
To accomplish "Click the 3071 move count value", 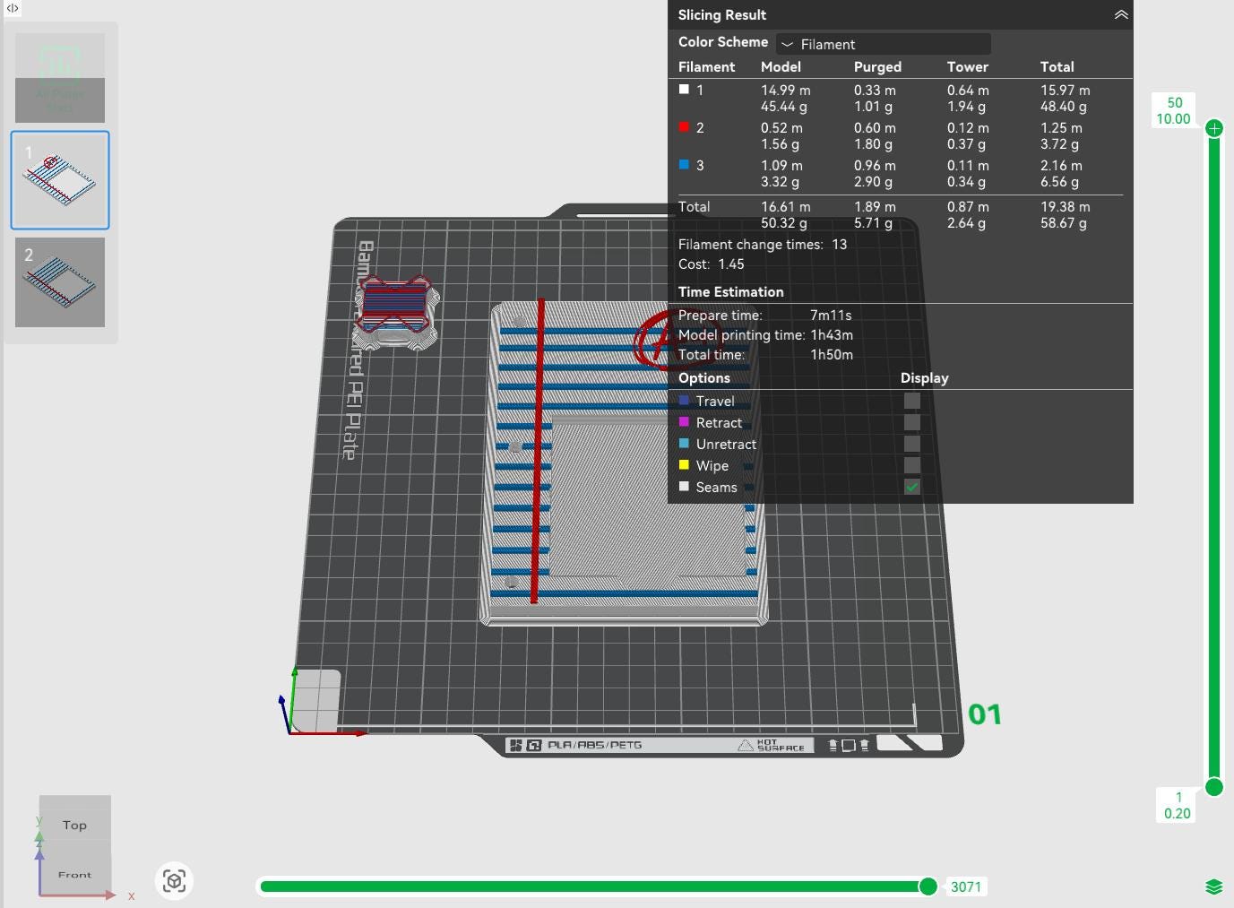I will 966,886.
